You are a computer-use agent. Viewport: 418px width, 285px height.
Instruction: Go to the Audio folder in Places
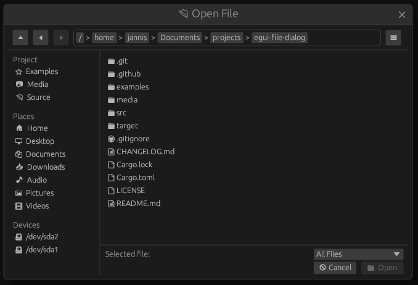click(x=36, y=180)
